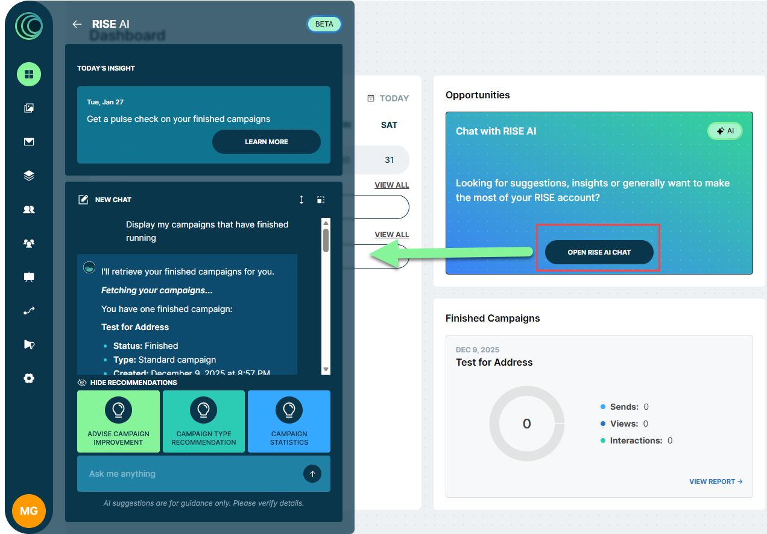Click the RISE AI message avatar icon
Screen dimensions: 767x534
89,268
